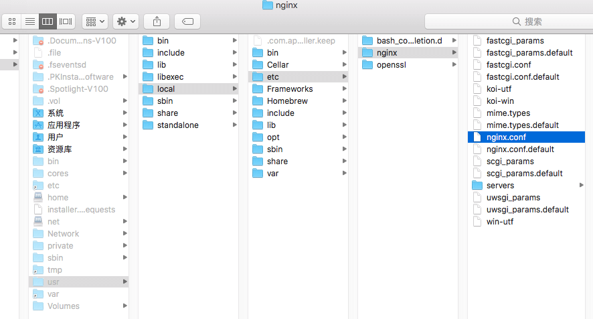Open the servers folder icon
The height and width of the screenshot is (319, 593).
click(x=477, y=186)
